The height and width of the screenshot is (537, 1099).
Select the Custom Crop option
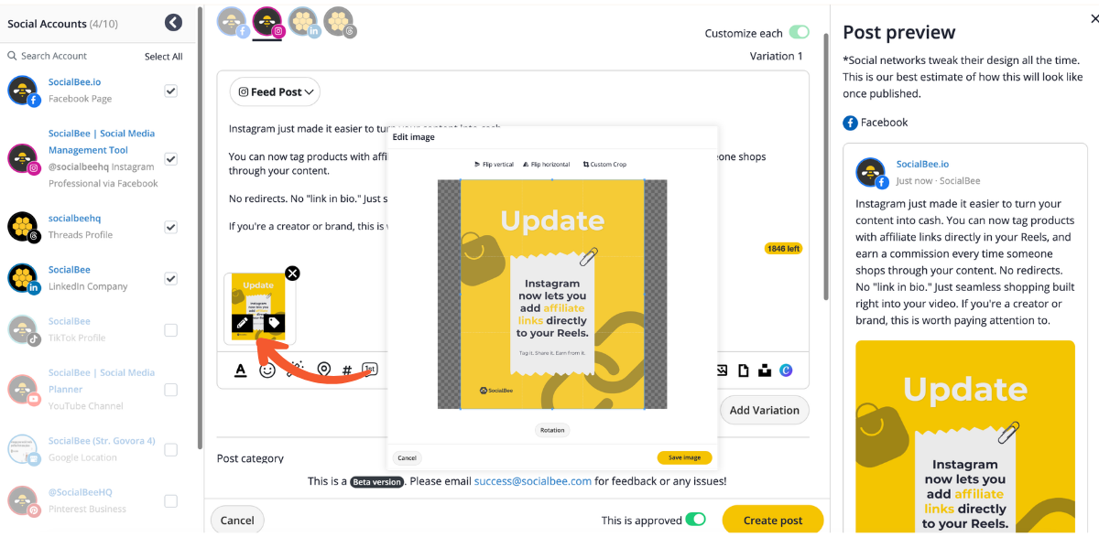[604, 165]
